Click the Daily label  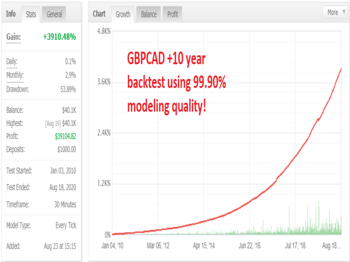coord(12,62)
